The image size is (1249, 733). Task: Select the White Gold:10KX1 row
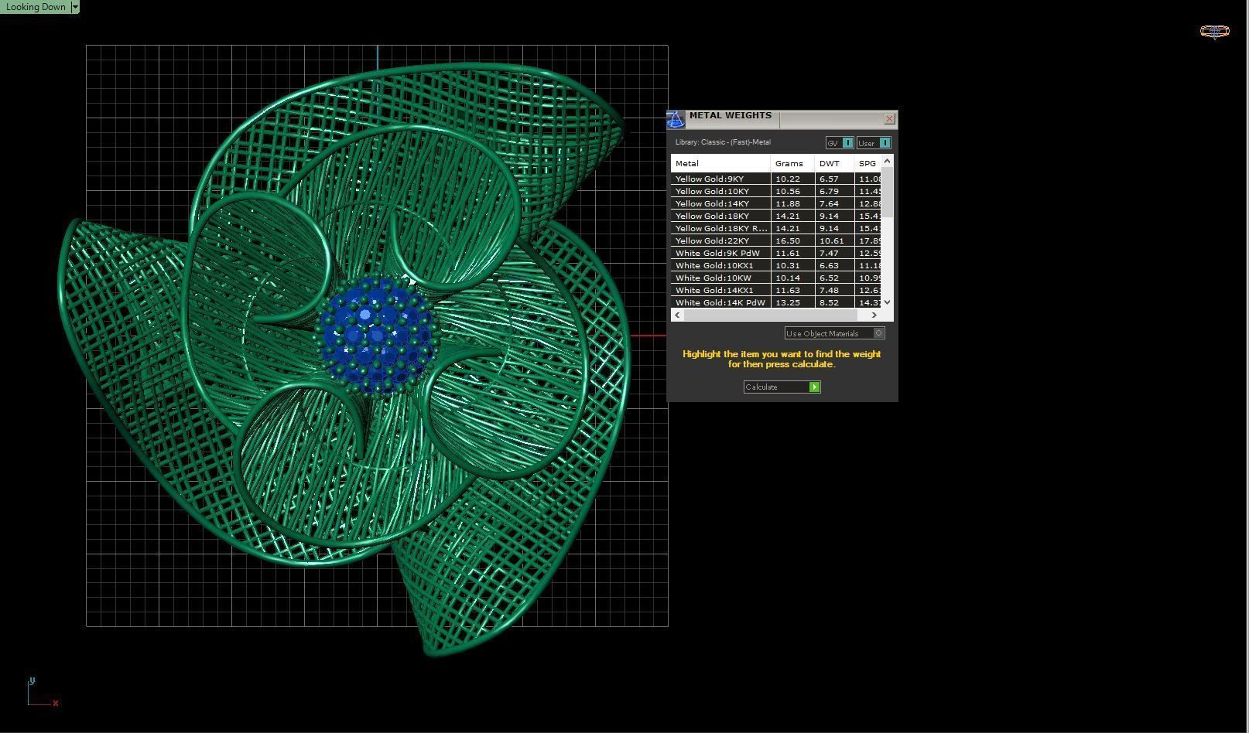click(x=776, y=265)
